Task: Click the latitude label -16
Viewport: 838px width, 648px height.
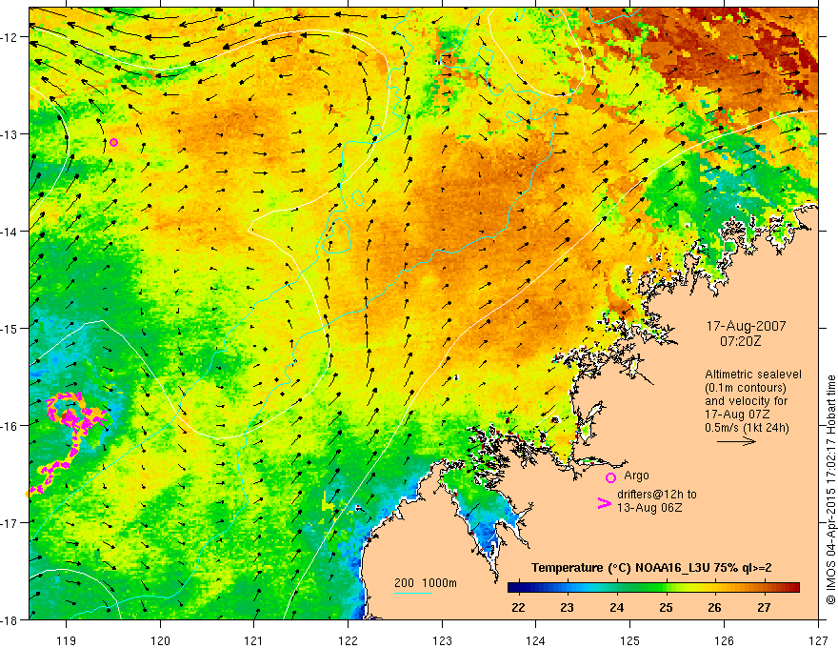Action: pyautogui.click(x=10, y=426)
